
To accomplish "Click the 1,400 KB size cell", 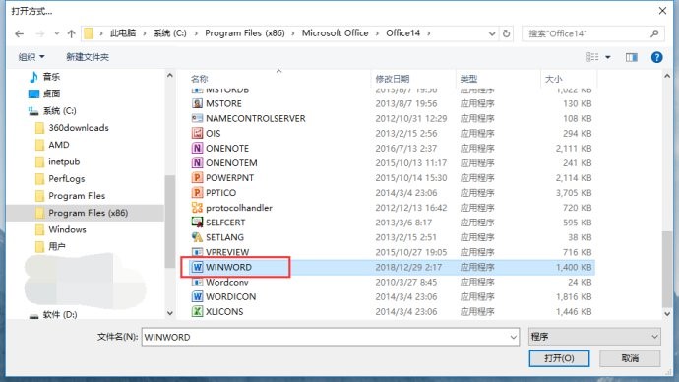I will point(574,267).
